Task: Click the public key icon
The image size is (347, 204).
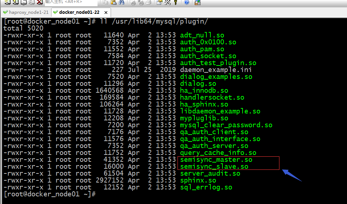Action: click(176, 2)
